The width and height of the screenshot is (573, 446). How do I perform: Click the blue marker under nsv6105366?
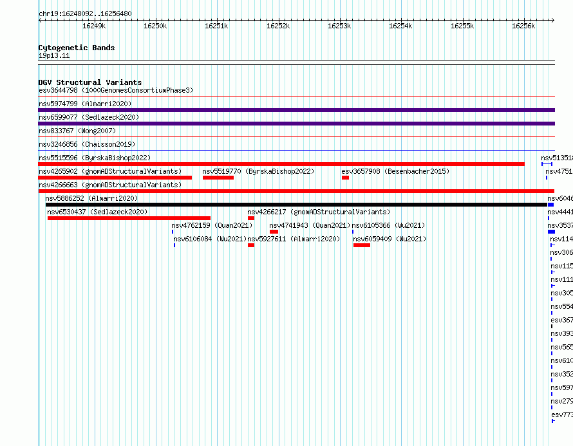click(353, 232)
